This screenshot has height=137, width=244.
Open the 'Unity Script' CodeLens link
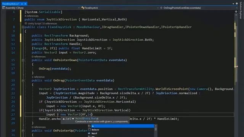(34, 24)
